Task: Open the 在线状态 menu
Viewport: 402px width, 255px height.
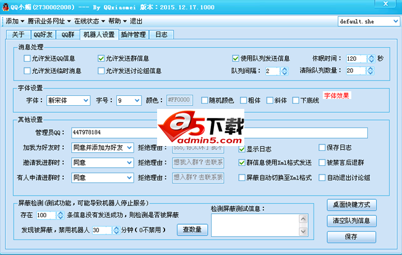Action: (x=90, y=21)
